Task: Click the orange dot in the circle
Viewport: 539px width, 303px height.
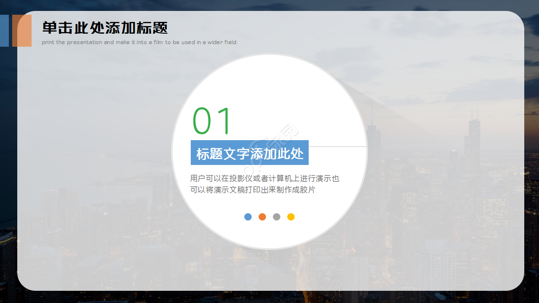Action: [x=262, y=217]
